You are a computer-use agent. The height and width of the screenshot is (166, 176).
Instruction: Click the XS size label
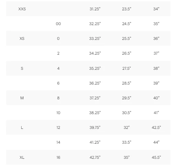(22, 38)
